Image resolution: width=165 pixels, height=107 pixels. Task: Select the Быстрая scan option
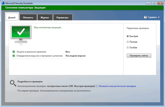pyautogui.click(x=128, y=36)
